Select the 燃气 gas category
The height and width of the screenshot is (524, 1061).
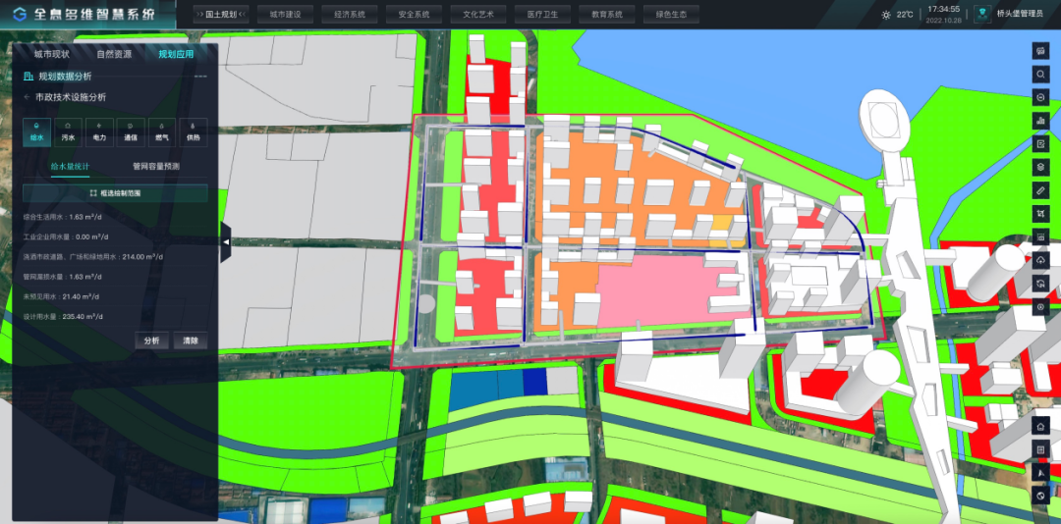[162, 131]
